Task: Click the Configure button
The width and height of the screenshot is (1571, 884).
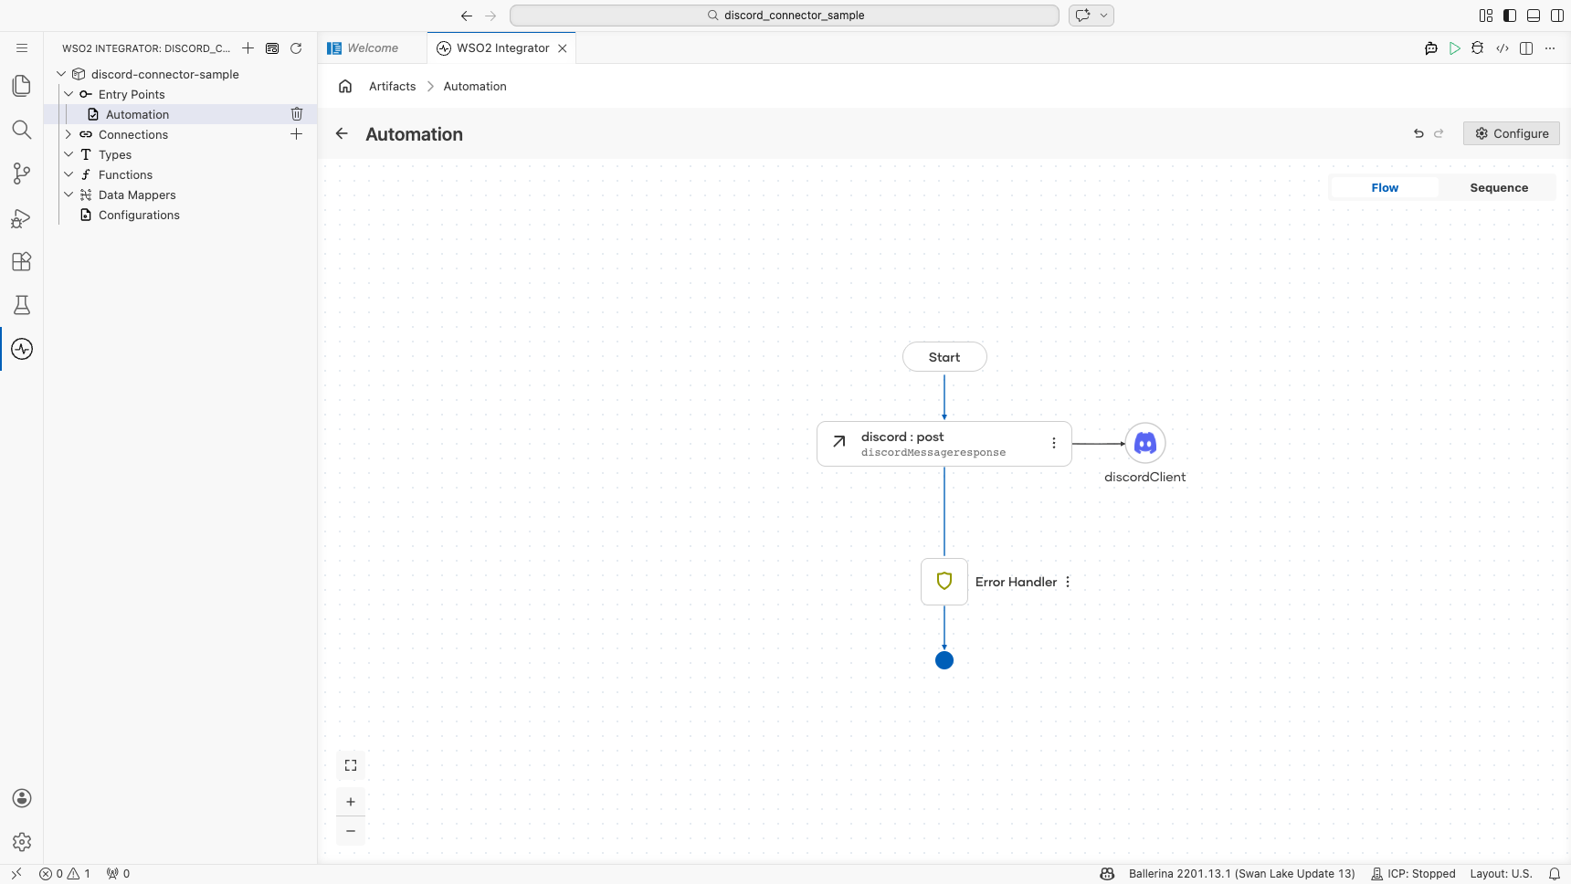Action: click(x=1512, y=133)
